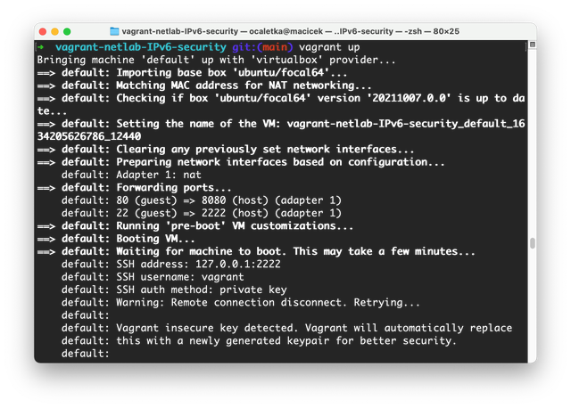Image resolution: width=571 pixels, height=408 pixels.
Task: Click the vertical scrollbar thumb
Action: (533, 243)
